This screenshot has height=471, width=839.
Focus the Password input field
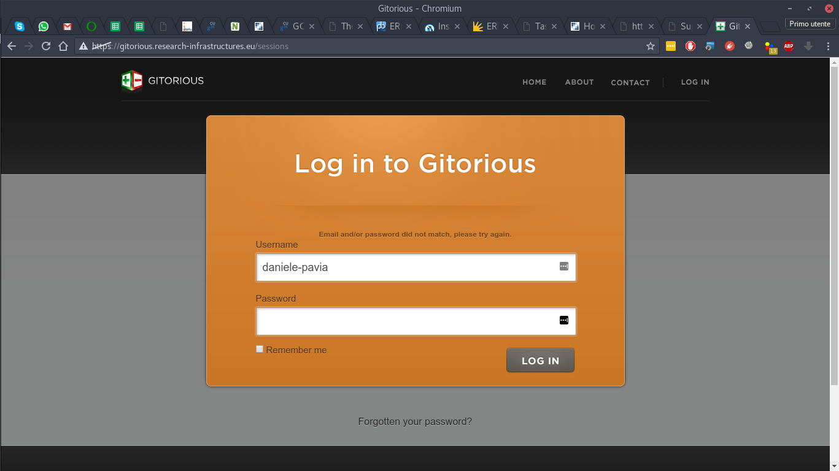(416, 321)
